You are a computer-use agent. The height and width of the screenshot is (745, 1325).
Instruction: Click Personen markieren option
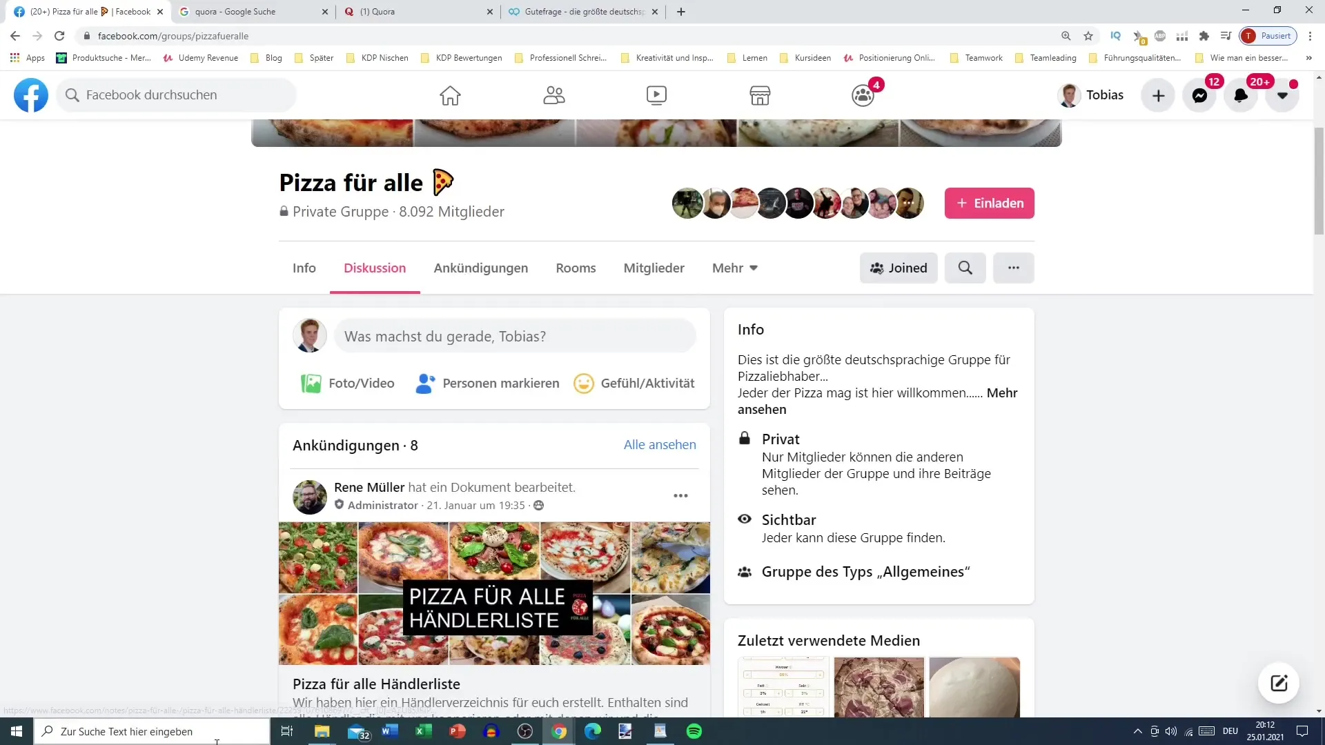point(487,383)
